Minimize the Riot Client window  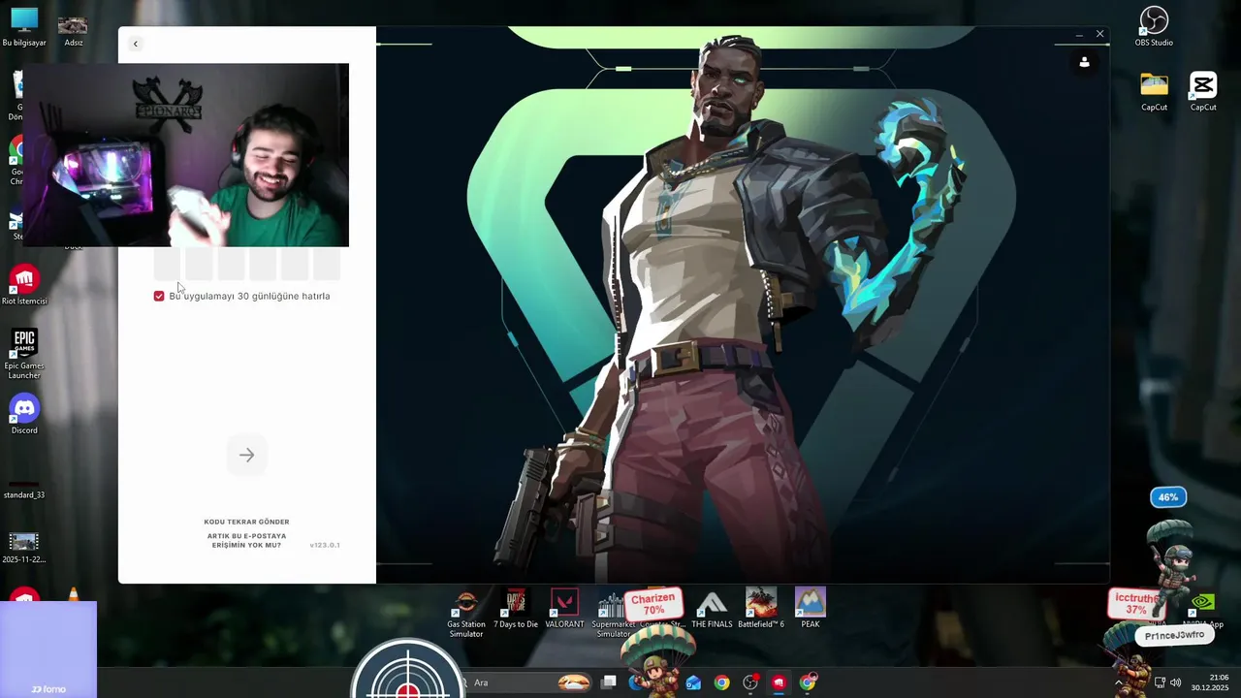point(1079,35)
